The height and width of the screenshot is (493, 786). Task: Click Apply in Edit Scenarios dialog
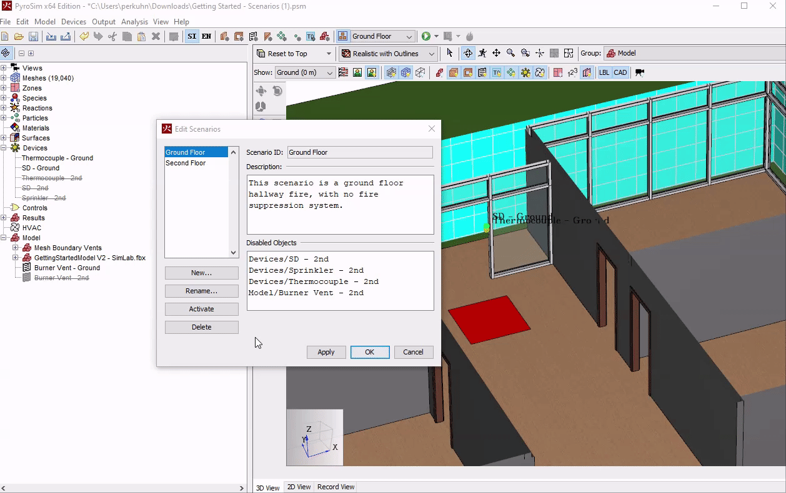pyautogui.click(x=326, y=352)
